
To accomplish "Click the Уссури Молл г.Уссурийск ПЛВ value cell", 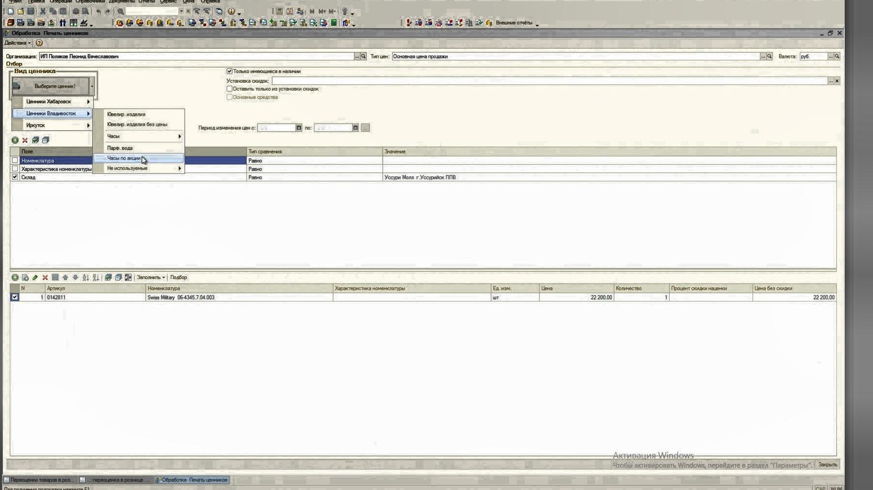I will [609, 177].
